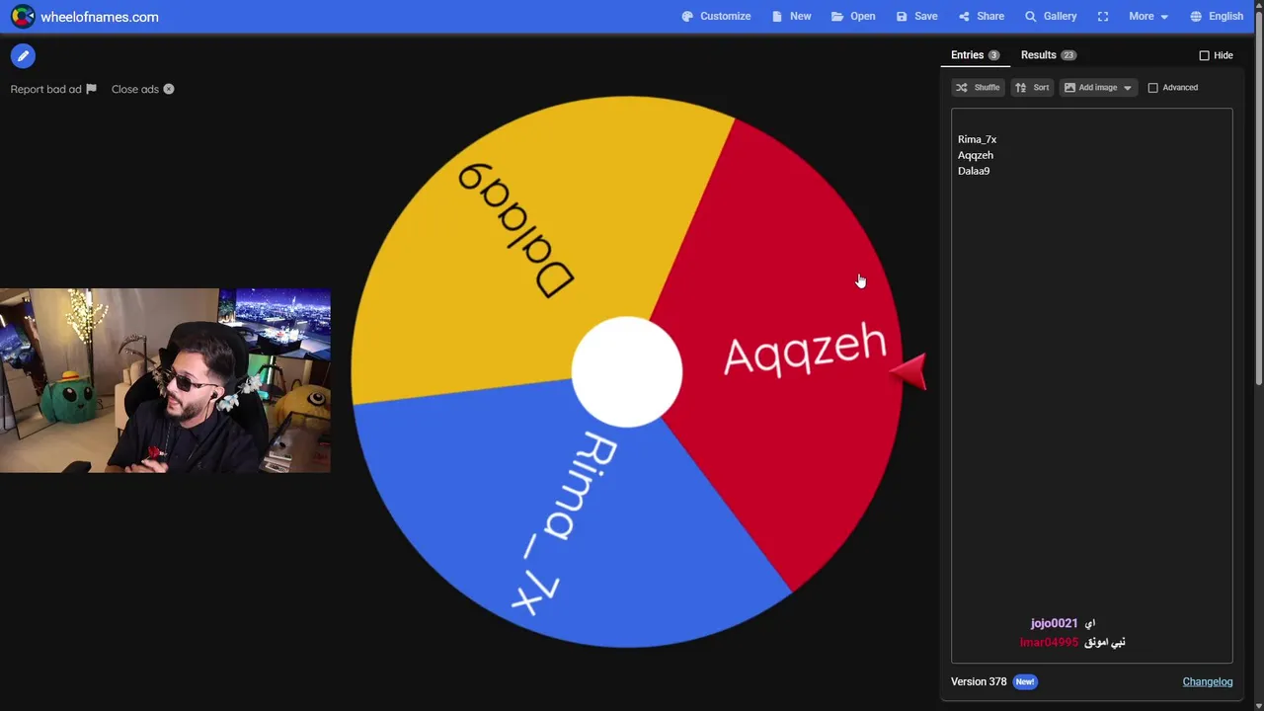Click the white wheel center to spin
Image resolution: width=1264 pixels, height=711 pixels.
pos(627,372)
